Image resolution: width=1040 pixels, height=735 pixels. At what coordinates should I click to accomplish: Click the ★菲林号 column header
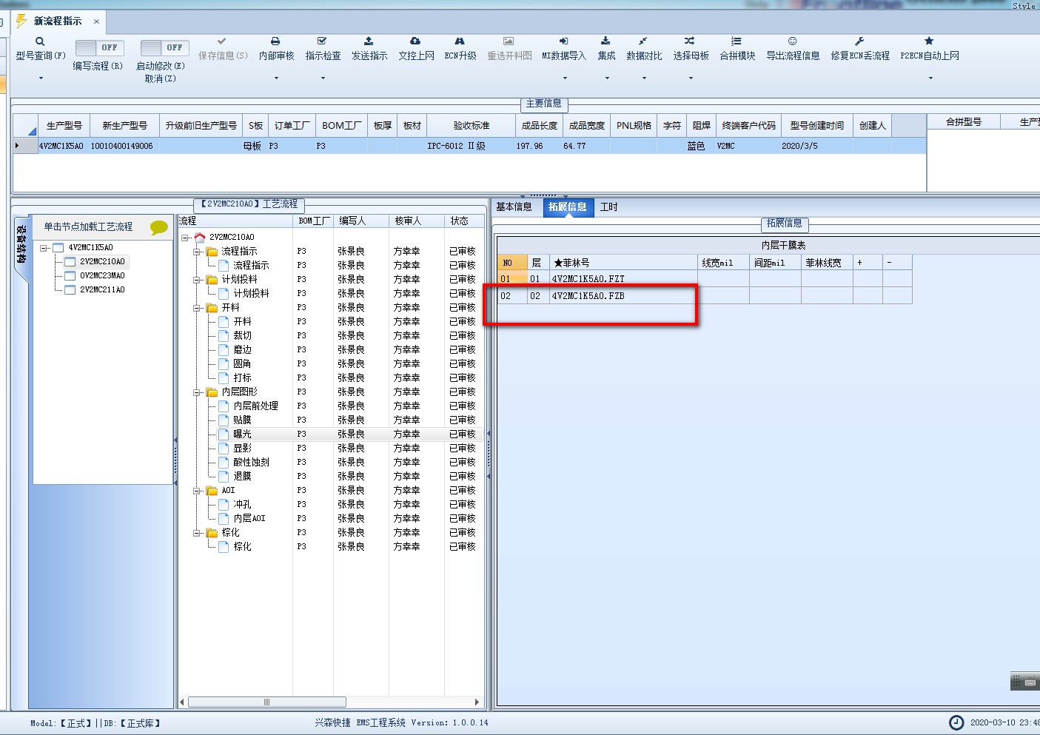click(x=623, y=263)
